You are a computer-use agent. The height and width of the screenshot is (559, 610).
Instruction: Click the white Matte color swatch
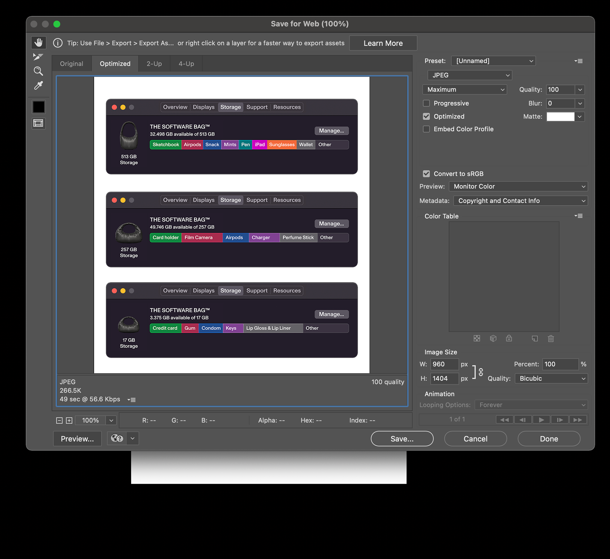(560, 116)
